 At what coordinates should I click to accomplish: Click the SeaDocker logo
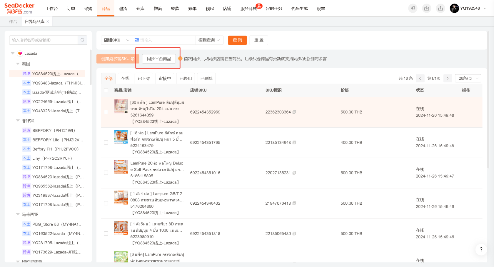pos(19,9)
